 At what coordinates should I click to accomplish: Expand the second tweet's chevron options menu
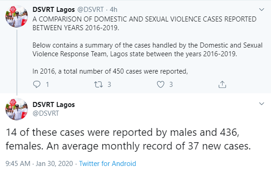tap(262, 104)
